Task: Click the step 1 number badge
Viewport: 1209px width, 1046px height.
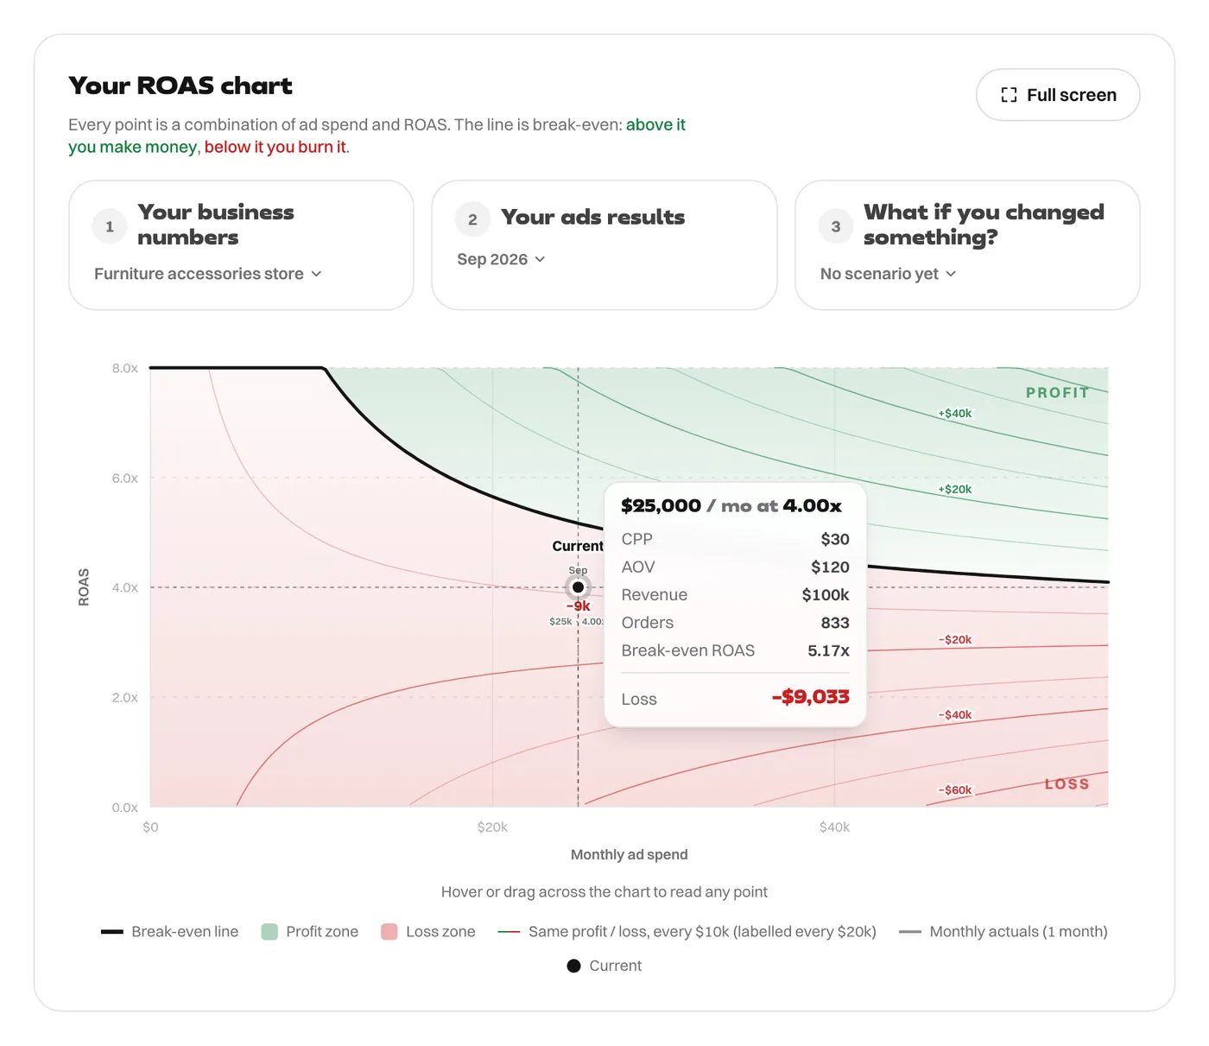Action: click(x=110, y=226)
